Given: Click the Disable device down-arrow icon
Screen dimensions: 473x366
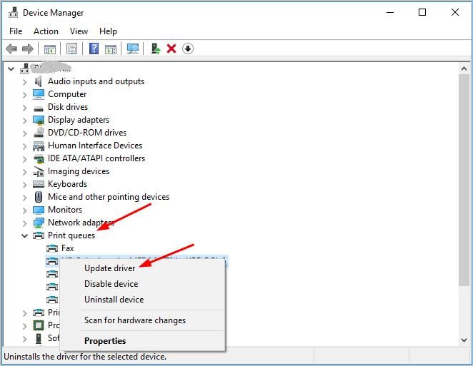Looking at the screenshot, I should coord(188,49).
